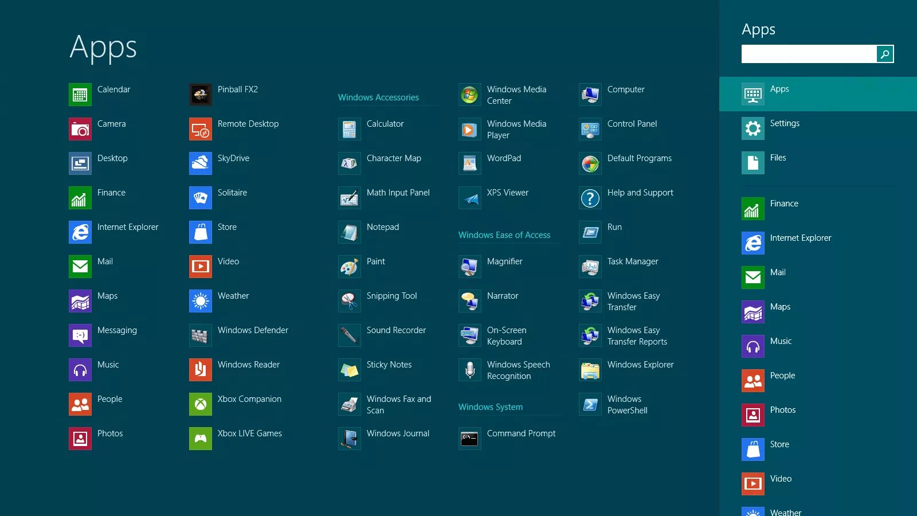Click the Windows System group heading
The image size is (917, 516).
pos(491,407)
